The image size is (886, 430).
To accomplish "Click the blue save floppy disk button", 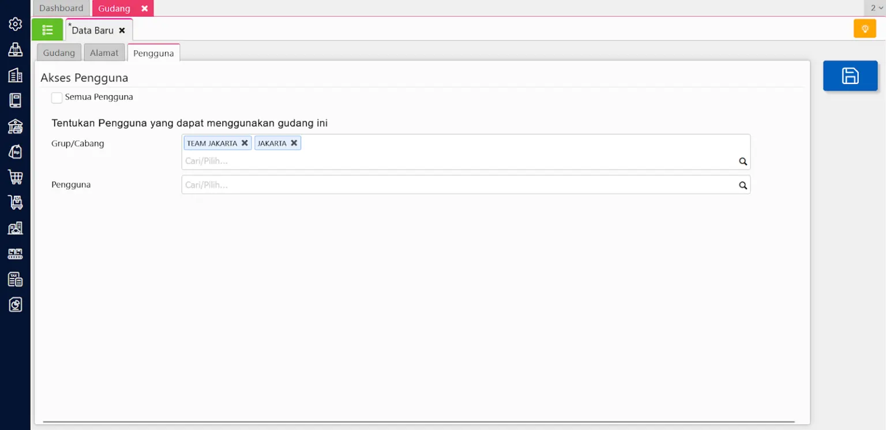I will click(x=850, y=76).
